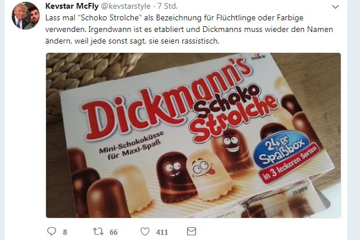
Task: Open the Kevstar McFly display name link
Action: tap(74, 6)
